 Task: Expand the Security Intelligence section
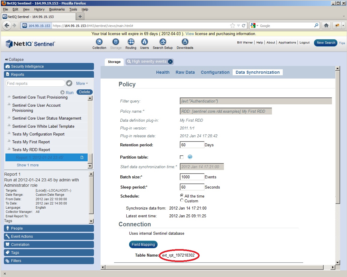click(49, 67)
